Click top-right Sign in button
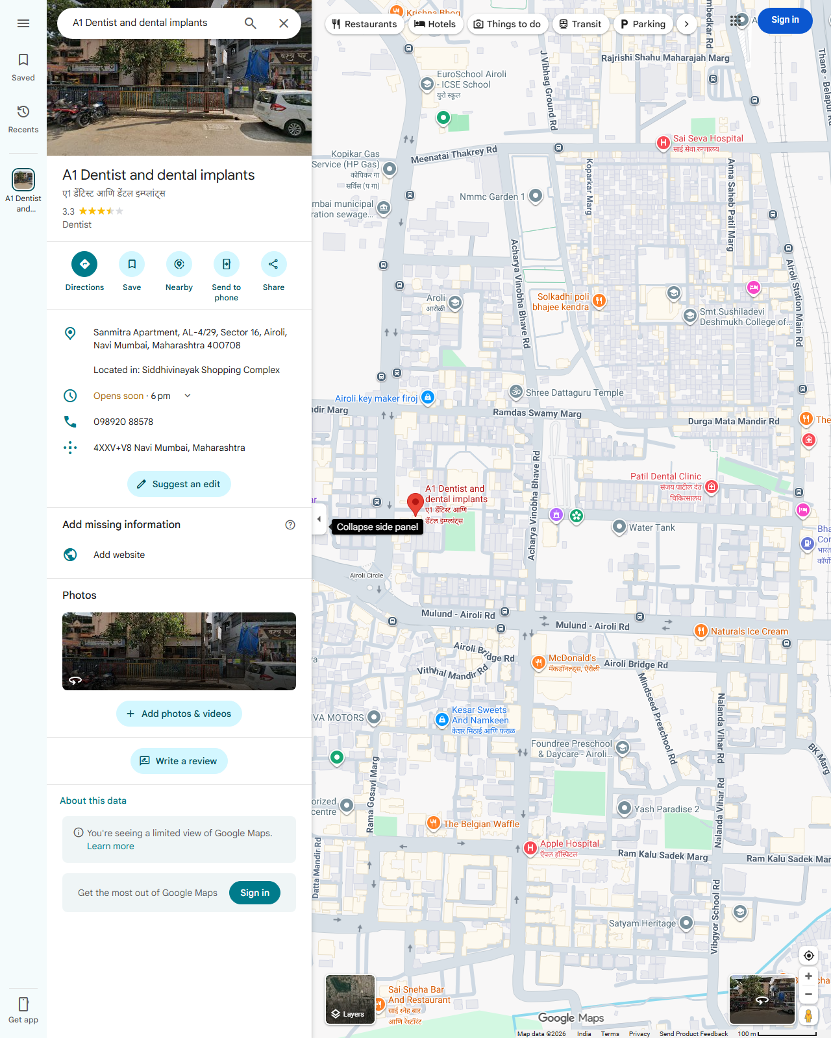 (785, 20)
